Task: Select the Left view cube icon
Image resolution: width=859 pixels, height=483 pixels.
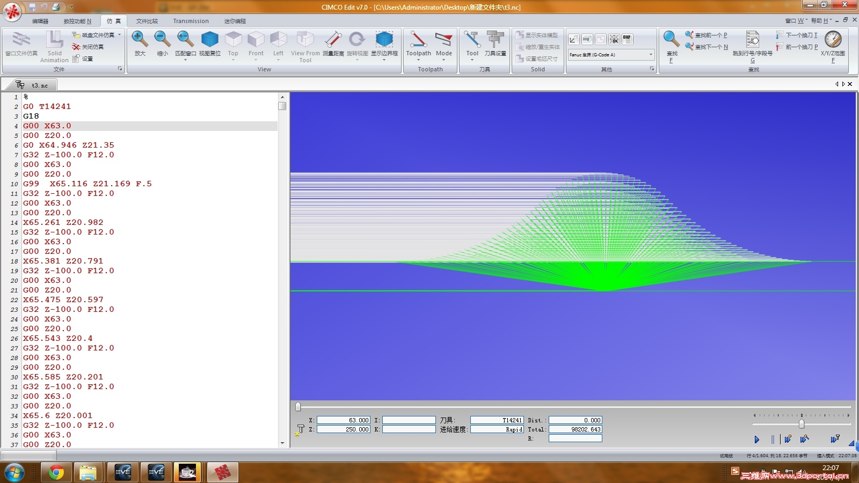Action: click(278, 39)
